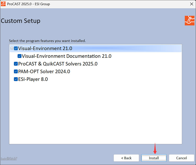Select the PAM-OPT Solver 2024.0 label
Screen dimensions: 196x165
click(44, 72)
